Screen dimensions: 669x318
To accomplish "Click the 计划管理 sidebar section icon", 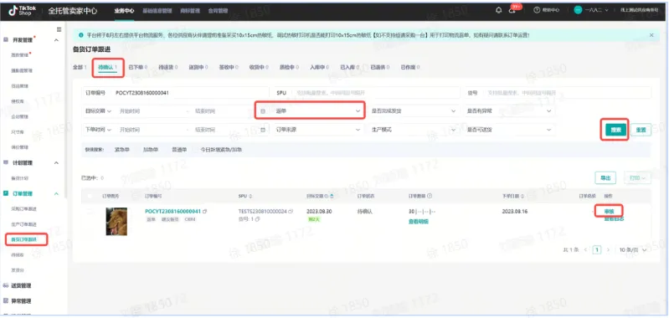I will [x=6, y=162].
